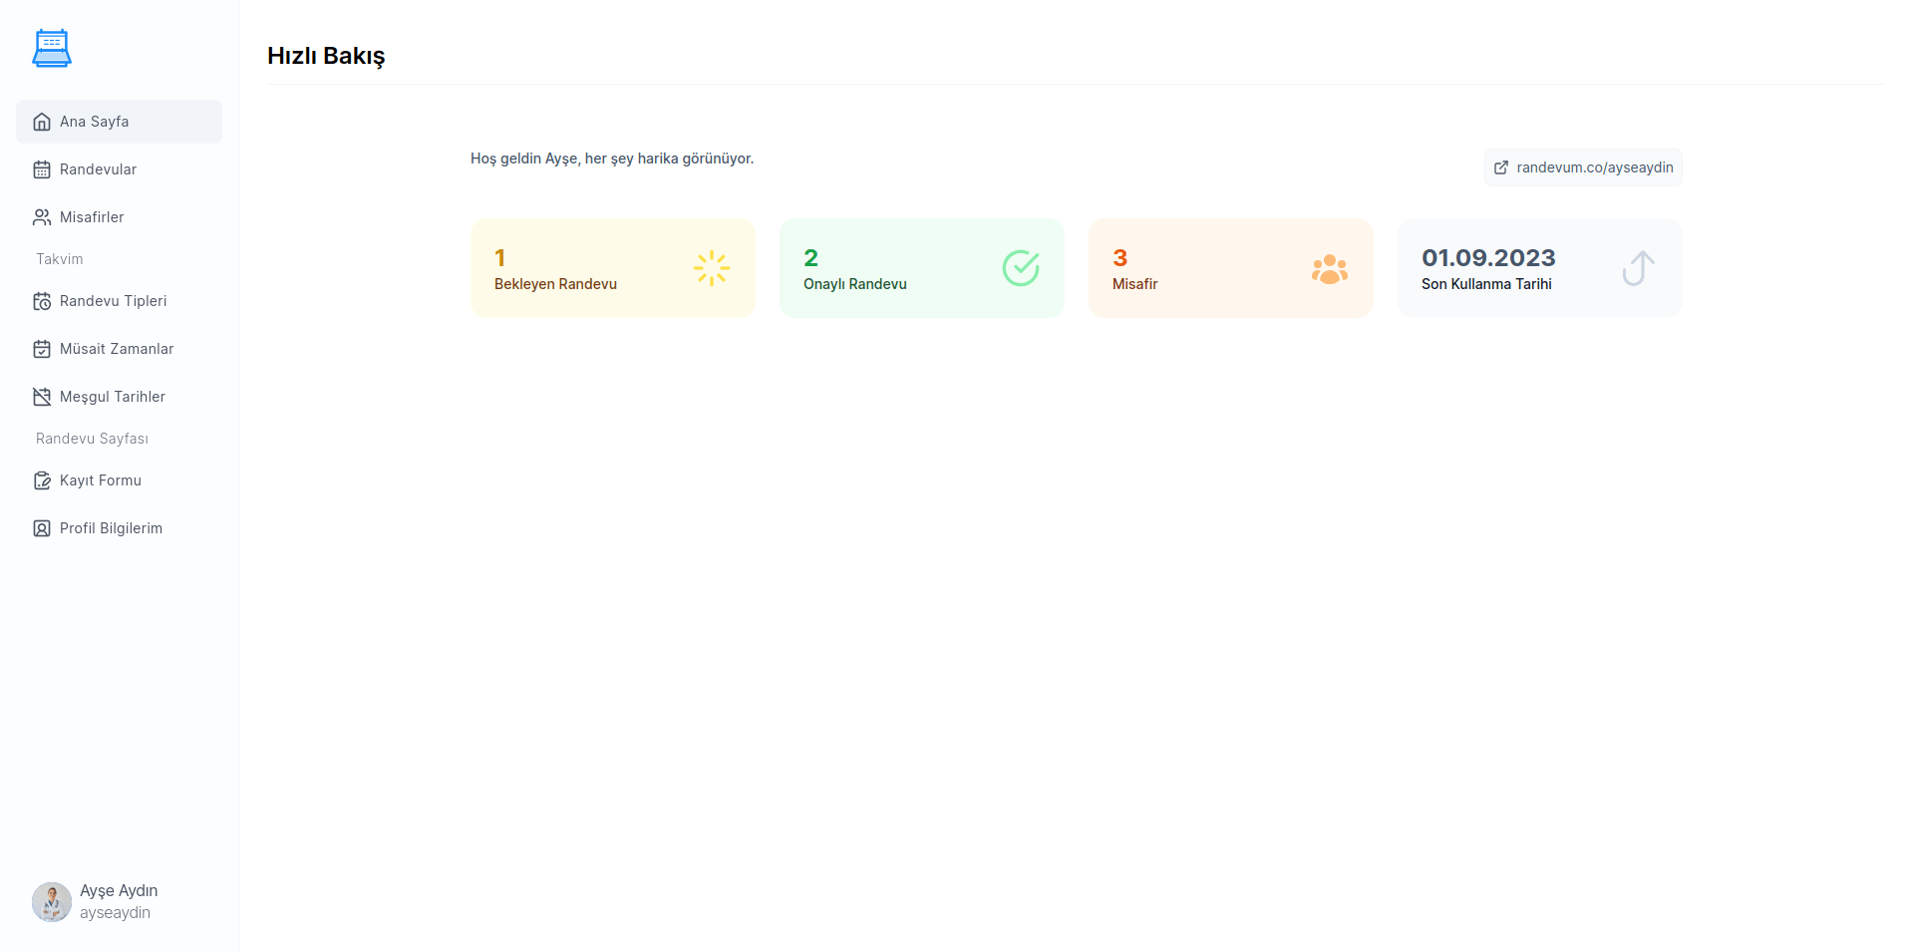Click the green checkmark on Onaylı Randevu card
The image size is (1914, 952).
point(1021,267)
